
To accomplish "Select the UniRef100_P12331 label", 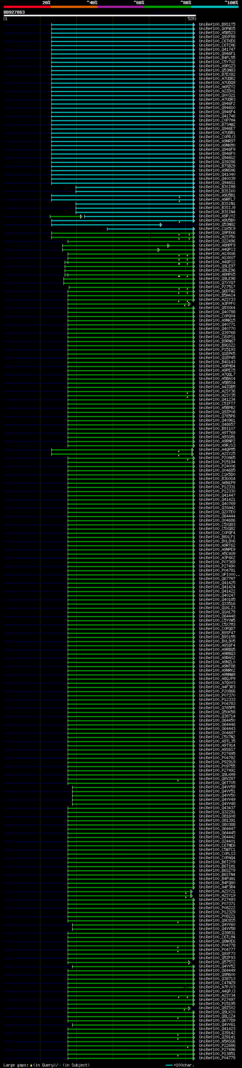I will click(x=217, y=487).
